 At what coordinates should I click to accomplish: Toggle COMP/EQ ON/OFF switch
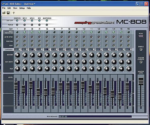17,21
